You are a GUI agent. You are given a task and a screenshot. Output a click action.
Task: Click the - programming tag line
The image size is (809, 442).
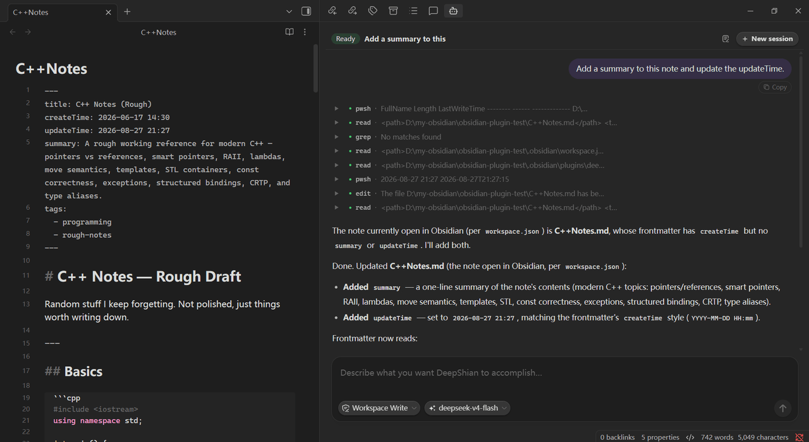point(82,222)
